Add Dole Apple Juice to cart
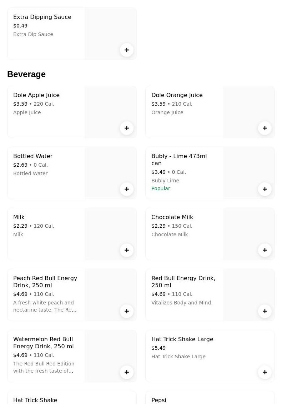 pos(127,128)
